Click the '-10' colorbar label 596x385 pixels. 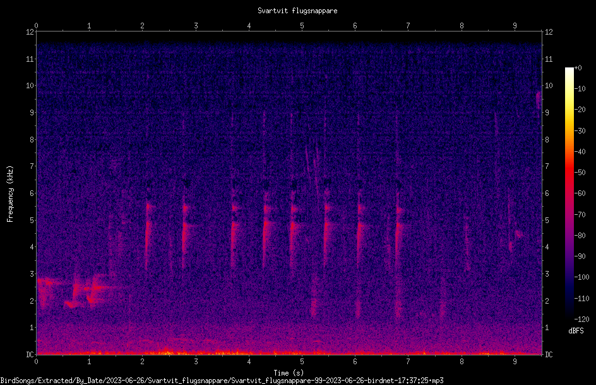580,89
